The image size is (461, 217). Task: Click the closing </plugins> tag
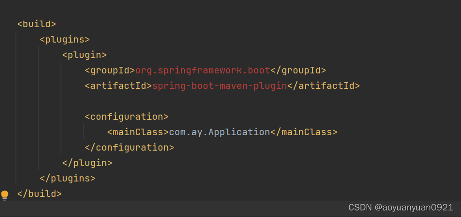click(68, 178)
